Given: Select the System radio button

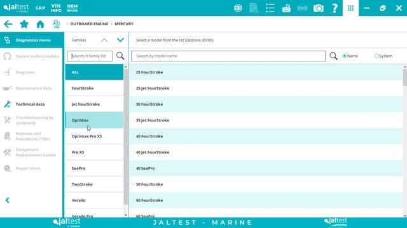Looking at the screenshot, I should pyautogui.click(x=376, y=56).
